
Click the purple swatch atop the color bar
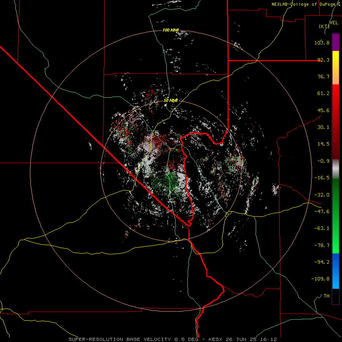point(336,42)
